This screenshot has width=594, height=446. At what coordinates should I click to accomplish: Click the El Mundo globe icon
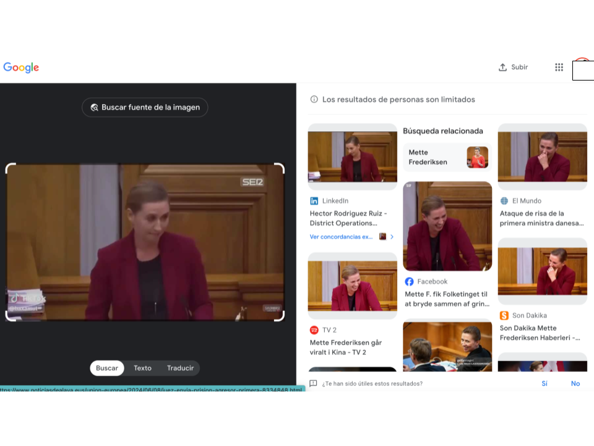click(504, 201)
